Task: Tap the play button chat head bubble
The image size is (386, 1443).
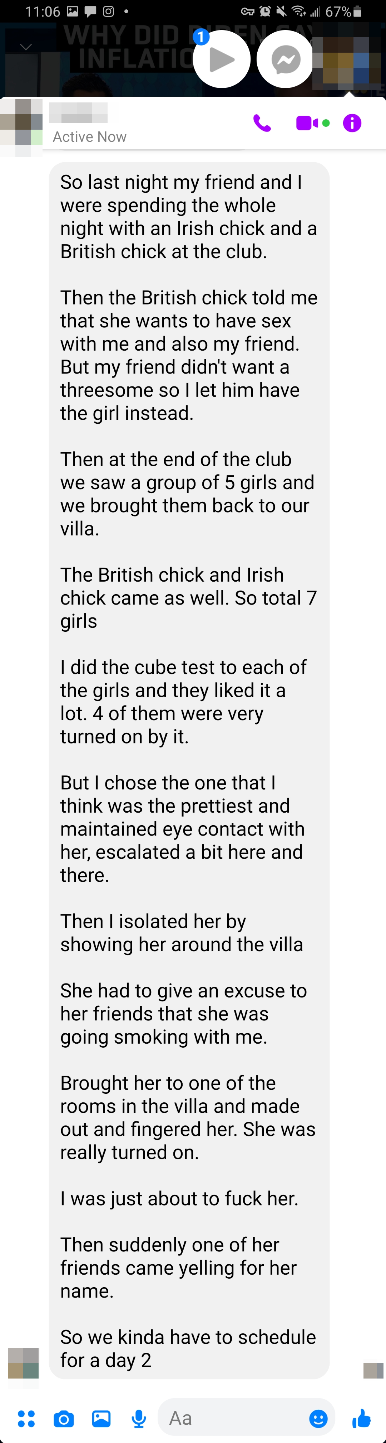Action: pyautogui.click(x=222, y=59)
